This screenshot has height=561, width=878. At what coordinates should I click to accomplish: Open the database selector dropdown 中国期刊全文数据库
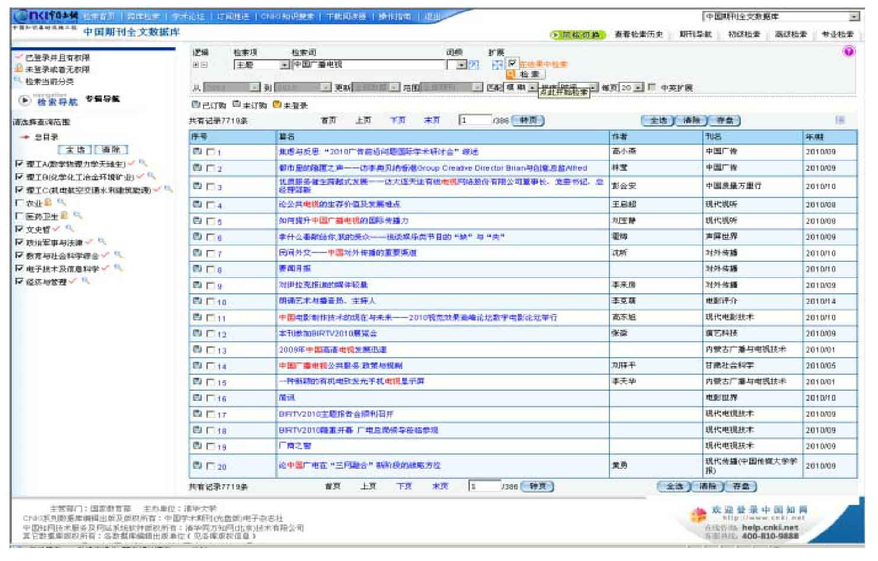780,17
